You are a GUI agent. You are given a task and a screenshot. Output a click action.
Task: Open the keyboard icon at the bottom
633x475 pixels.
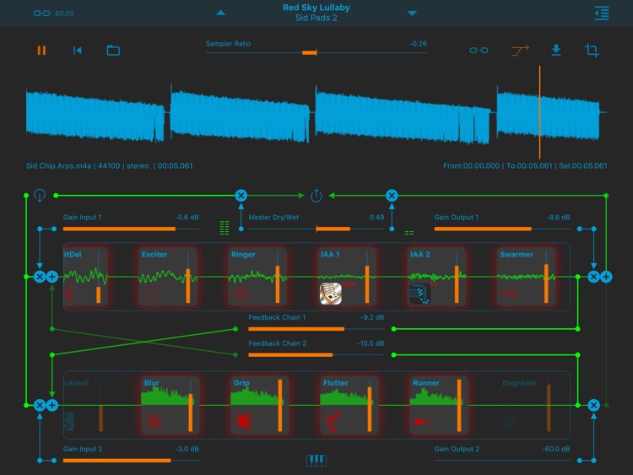click(316, 460)
